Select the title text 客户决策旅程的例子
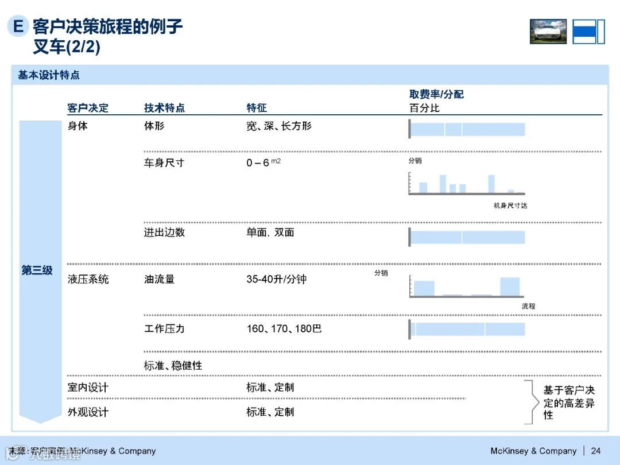The height and width of the screenshot is (465, 620). (107, 26)
